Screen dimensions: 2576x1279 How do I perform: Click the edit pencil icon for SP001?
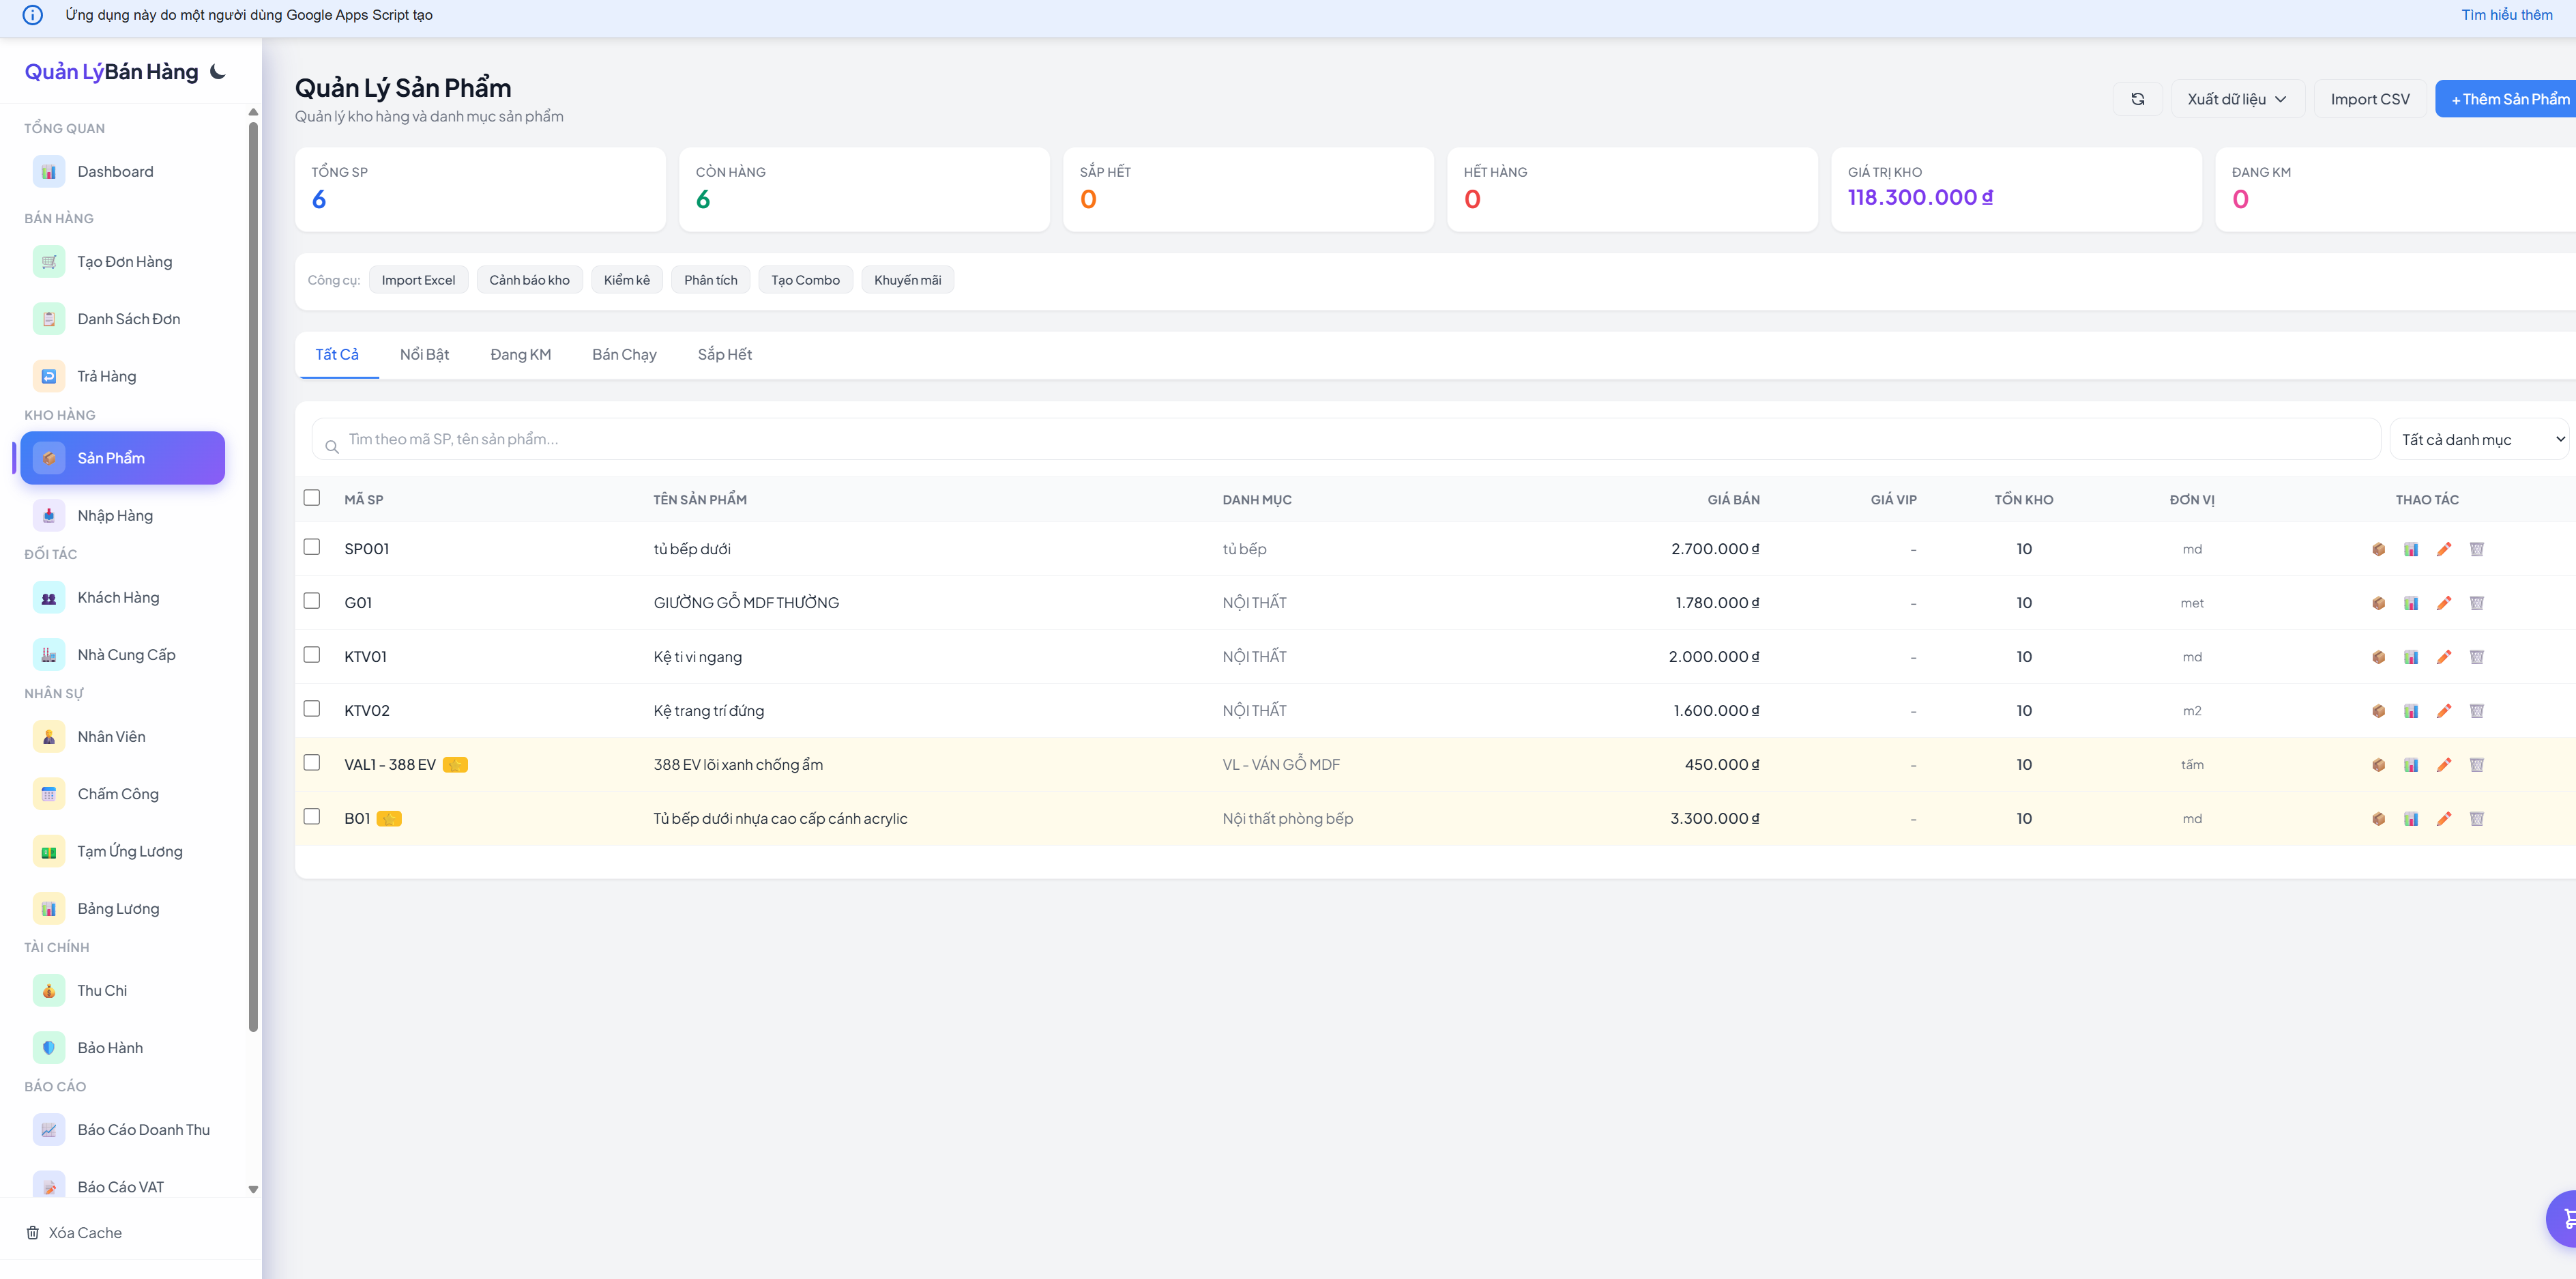(x=2444, y=549)
